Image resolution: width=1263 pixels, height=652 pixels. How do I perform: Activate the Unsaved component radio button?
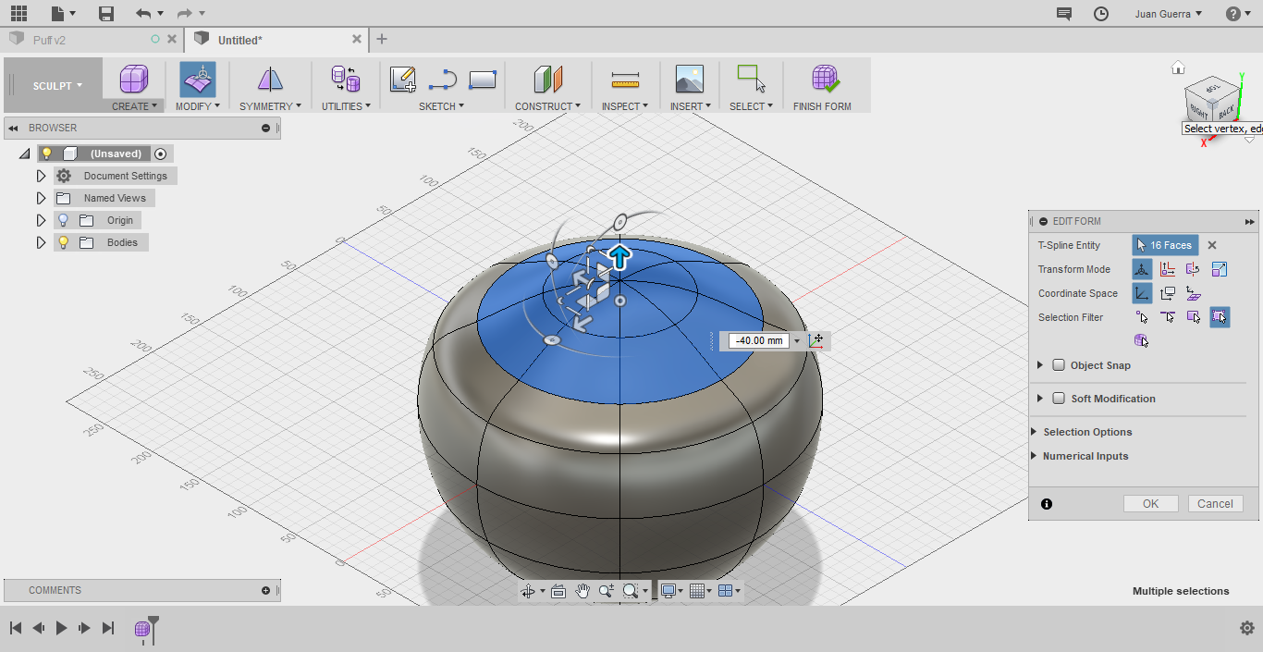tap(161, 154)
